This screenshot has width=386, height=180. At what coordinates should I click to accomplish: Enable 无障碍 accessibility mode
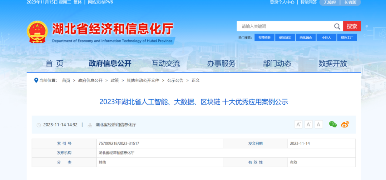pos(330,2)
